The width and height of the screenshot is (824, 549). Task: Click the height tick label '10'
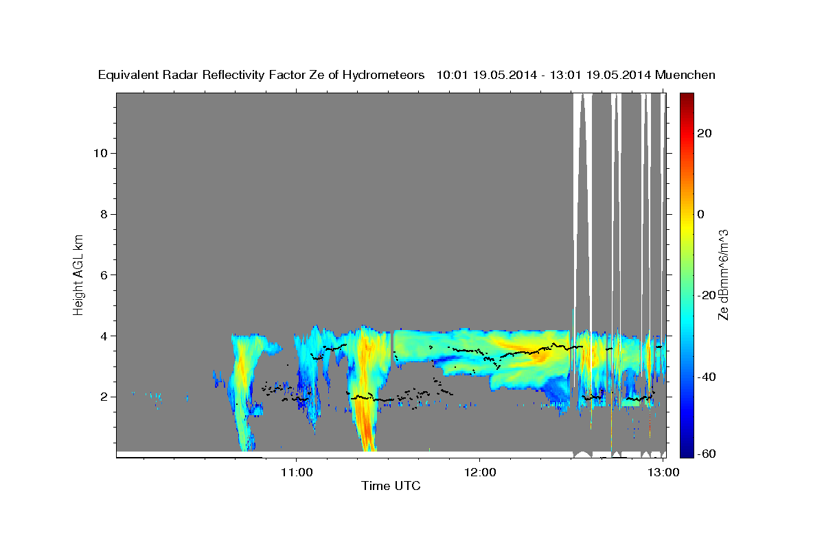[x=102, y=153]
